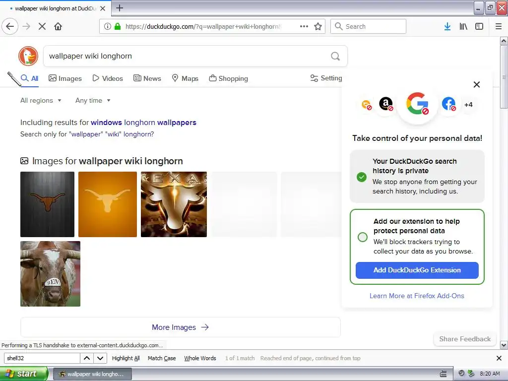Open the Firefox hamburger menu

coord(499,26)
